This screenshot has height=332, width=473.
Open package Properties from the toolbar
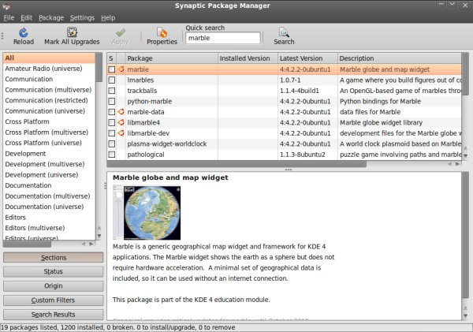coord(162,33)
